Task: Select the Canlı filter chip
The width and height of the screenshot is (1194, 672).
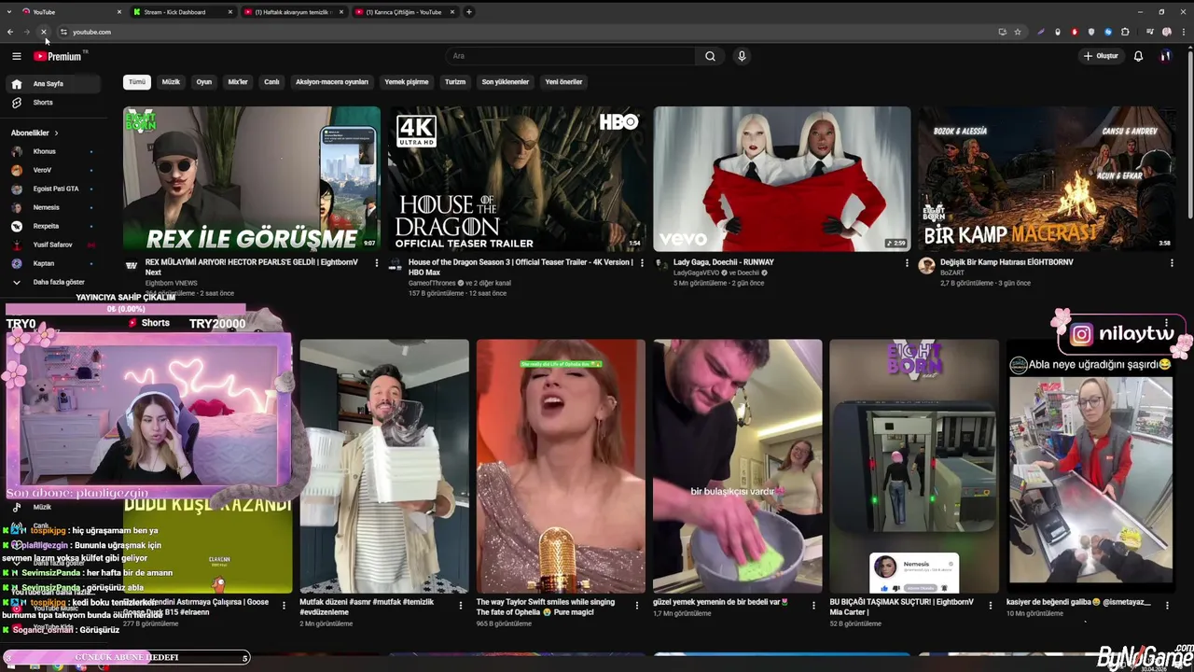Action: point(271,82)
